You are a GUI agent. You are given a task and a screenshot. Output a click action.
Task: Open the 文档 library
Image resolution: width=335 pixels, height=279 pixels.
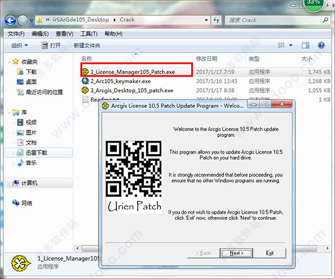(x=31, y=143)
